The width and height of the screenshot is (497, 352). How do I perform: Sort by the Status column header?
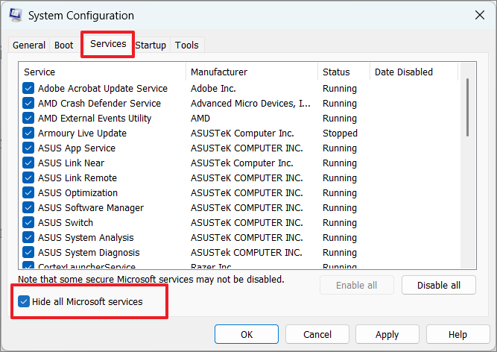[344, 72]
